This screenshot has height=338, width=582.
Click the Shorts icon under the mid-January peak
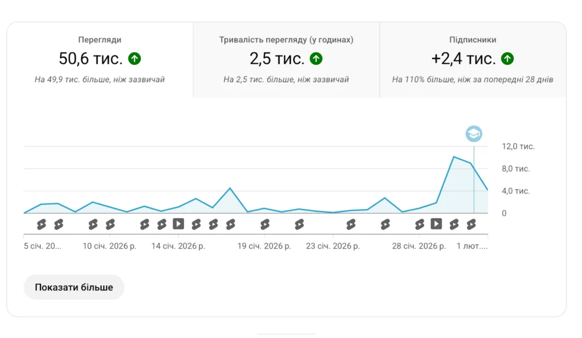pos(231,224)
